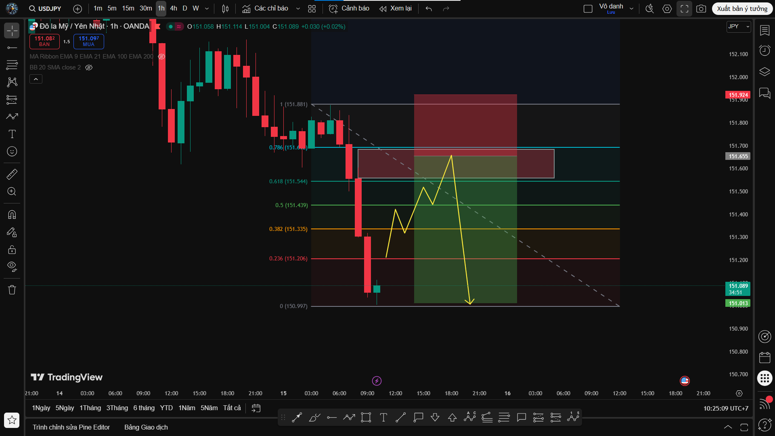
Task: Open the calendar icon in right sidebar
Action: [x=765, y=358]
